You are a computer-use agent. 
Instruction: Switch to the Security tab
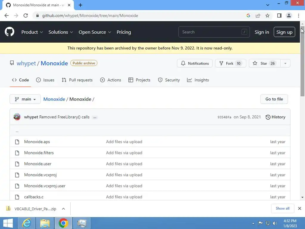click(169, 80)
